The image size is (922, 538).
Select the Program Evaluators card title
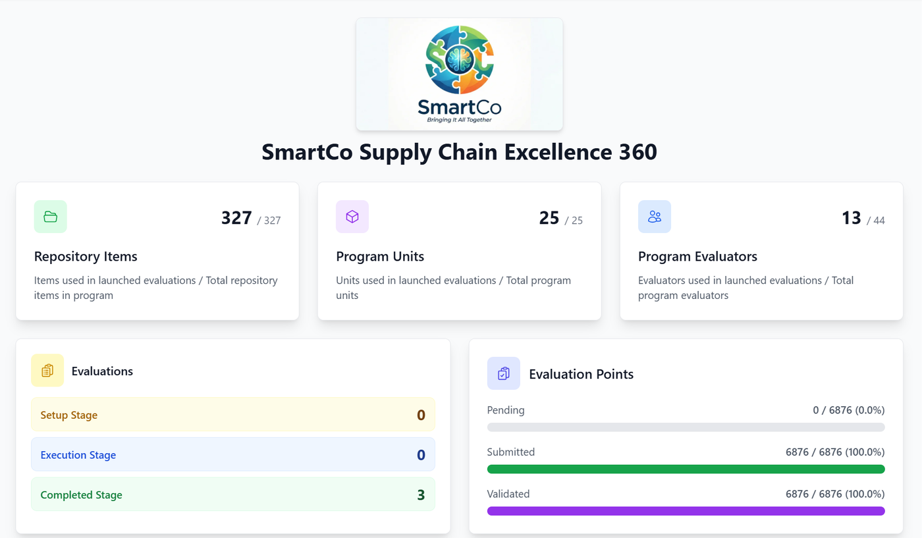click(x=697, y=256)
